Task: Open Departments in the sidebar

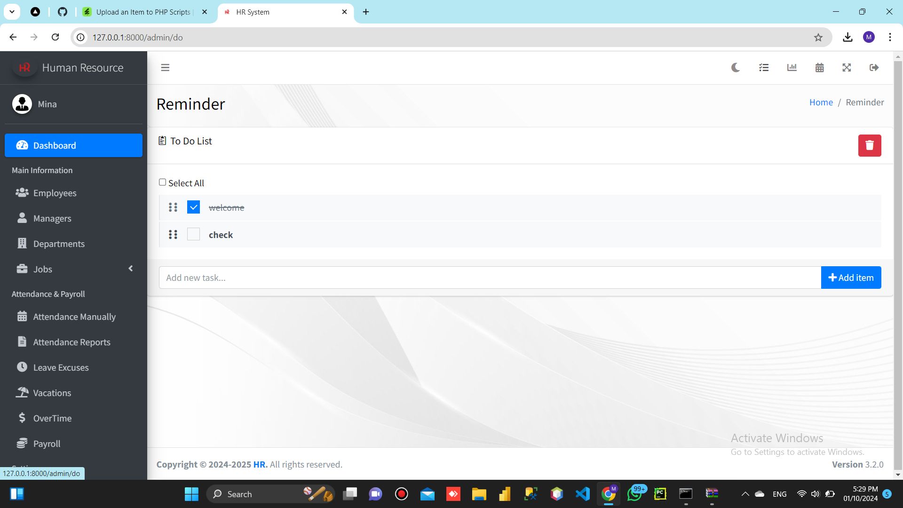Action: [73, 244]
